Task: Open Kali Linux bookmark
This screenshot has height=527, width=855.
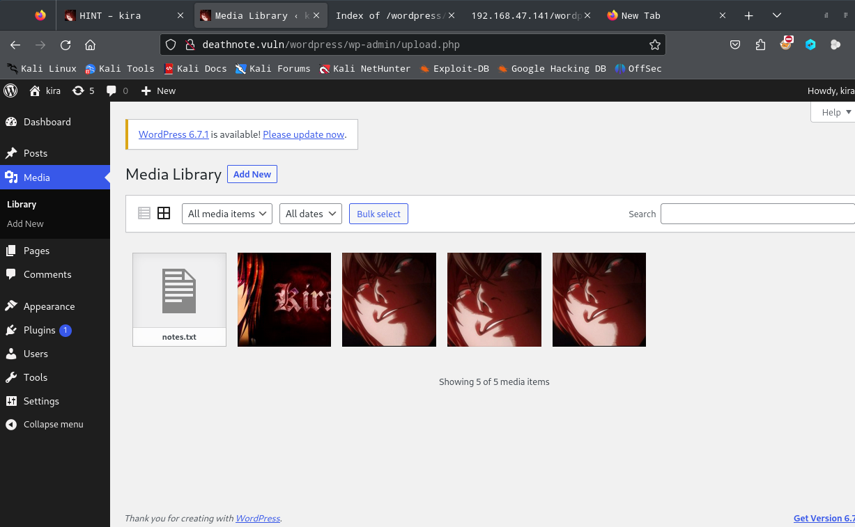Action: pos(42,68)
